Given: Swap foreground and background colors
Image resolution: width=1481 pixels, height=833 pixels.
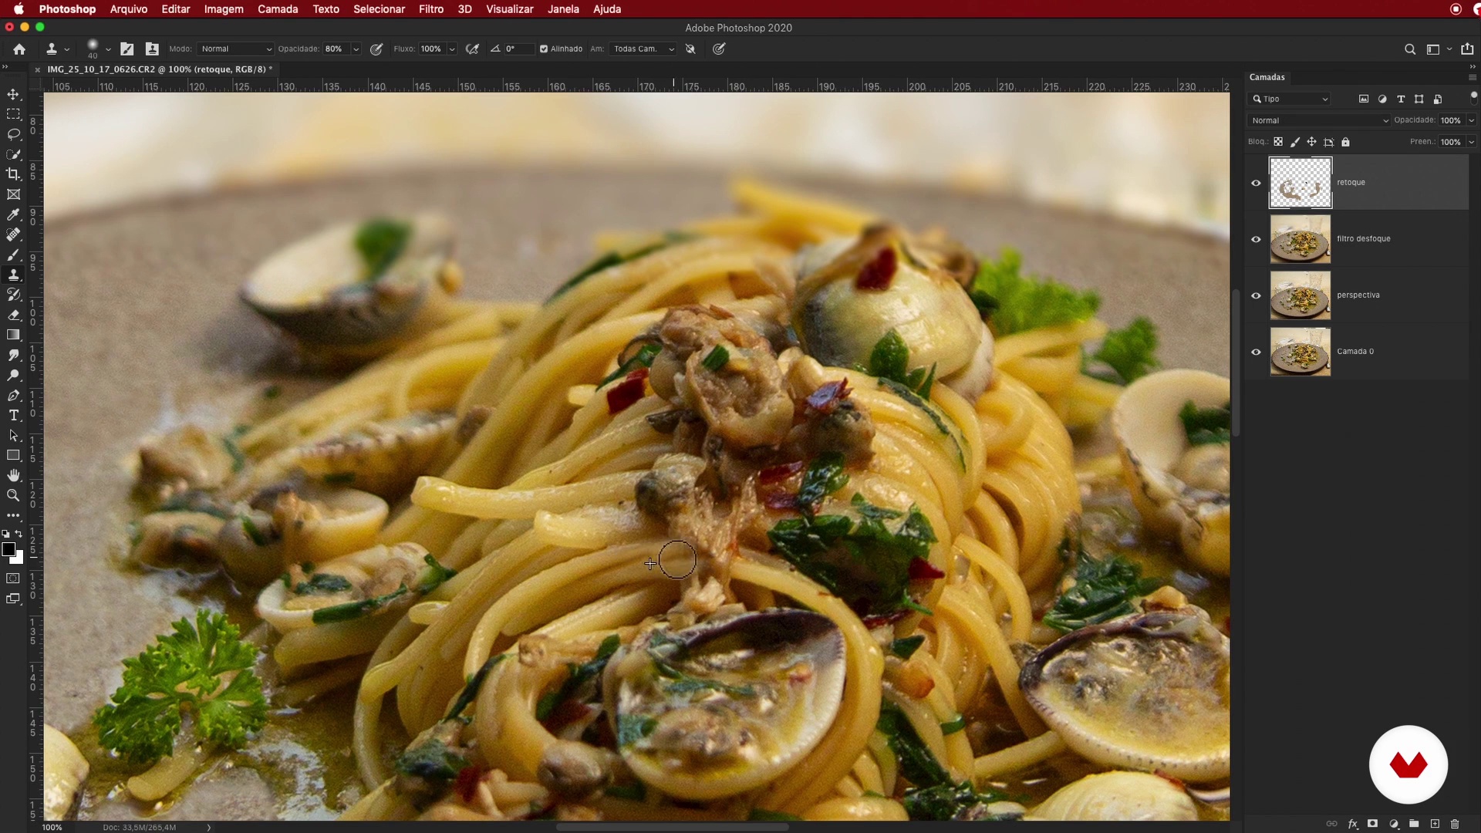Looking at the screenshot, I should pos(19,534).
